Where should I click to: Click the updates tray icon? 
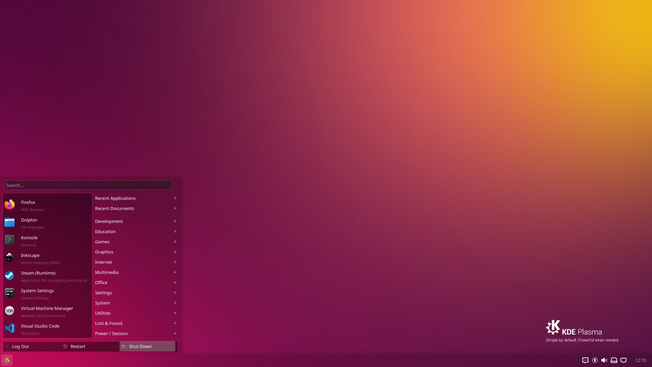point(595,360)
